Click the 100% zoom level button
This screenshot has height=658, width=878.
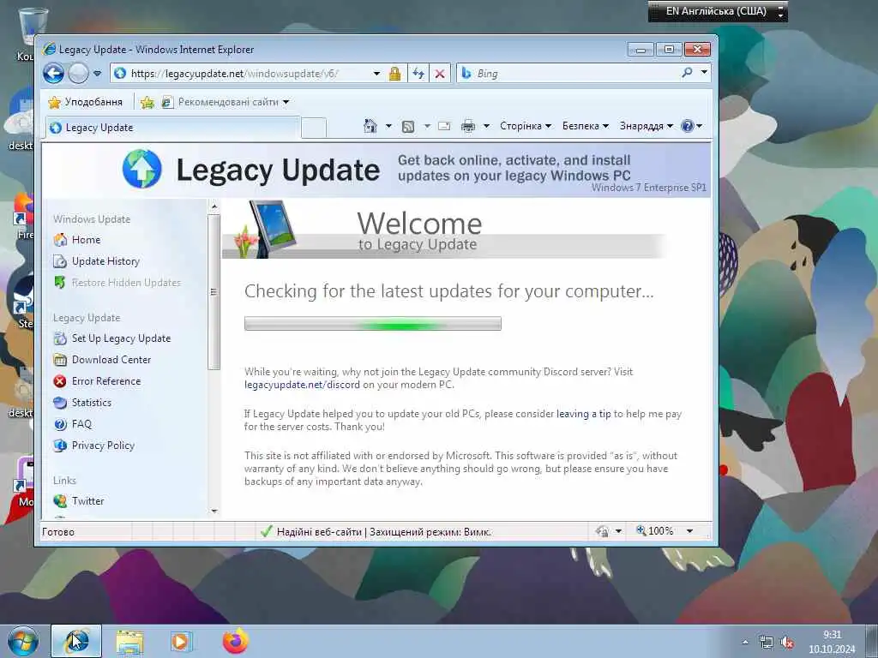(x=655, y=530)
